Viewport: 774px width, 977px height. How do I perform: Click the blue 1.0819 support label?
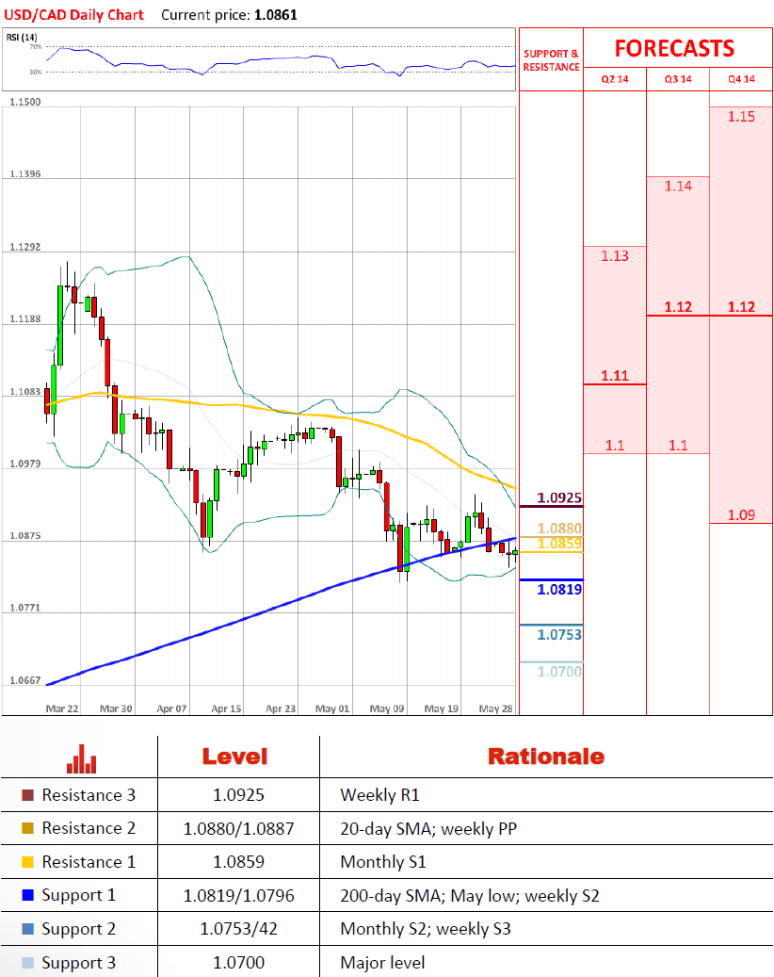(559, 590)
